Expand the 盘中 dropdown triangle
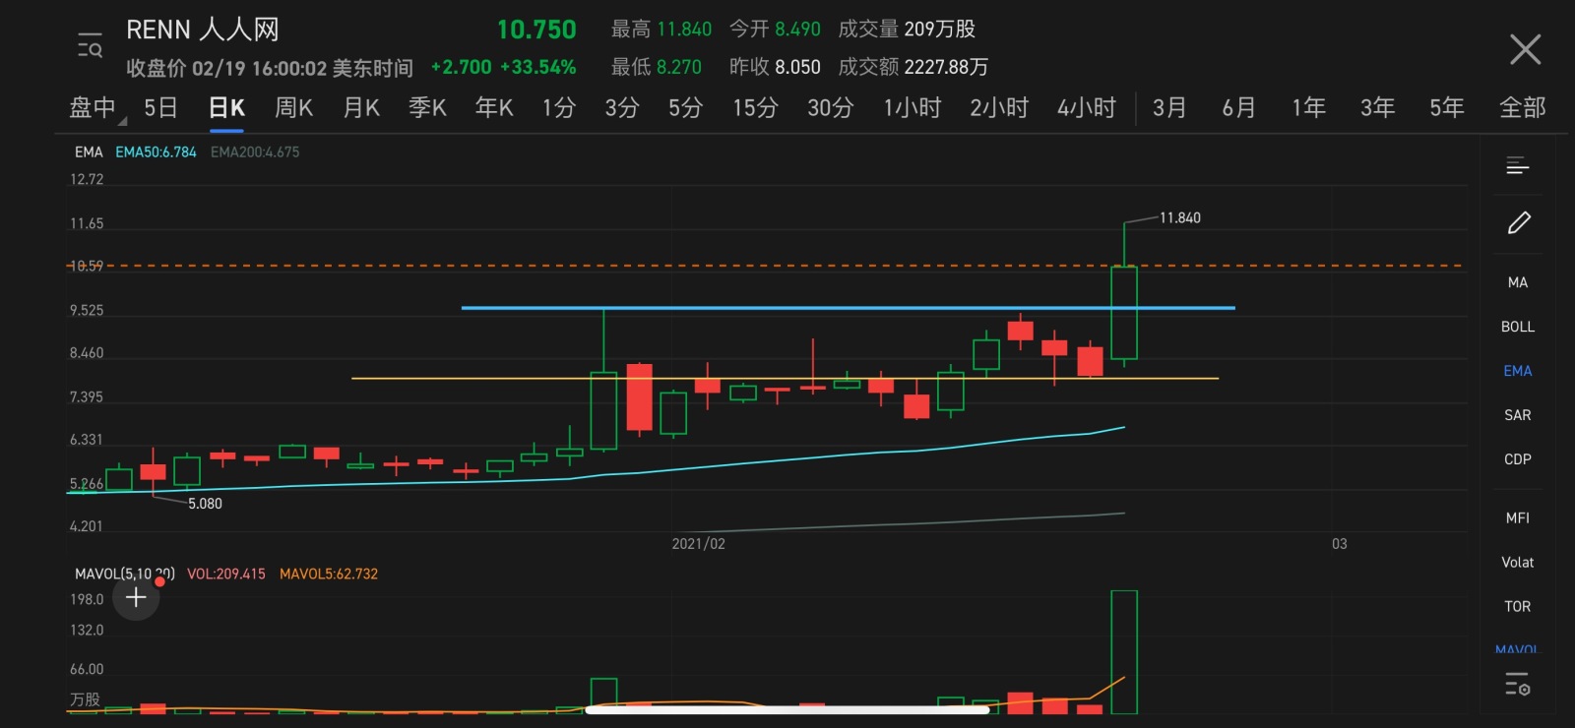 pyautogui.click(x=122, y=121)
